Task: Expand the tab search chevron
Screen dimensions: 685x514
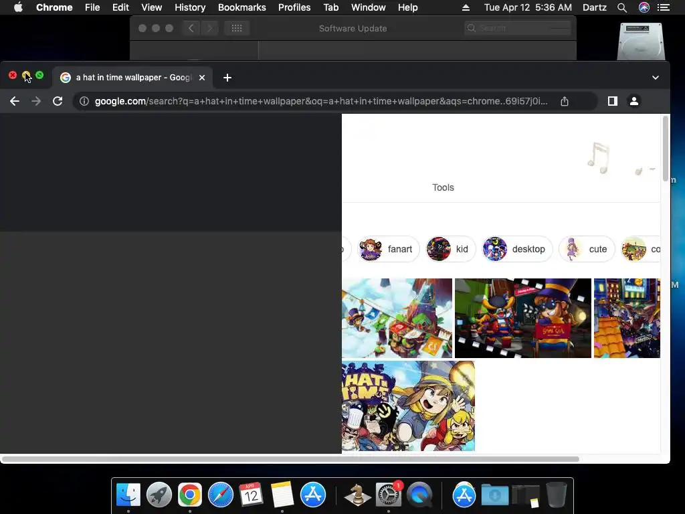Action: 656,78
